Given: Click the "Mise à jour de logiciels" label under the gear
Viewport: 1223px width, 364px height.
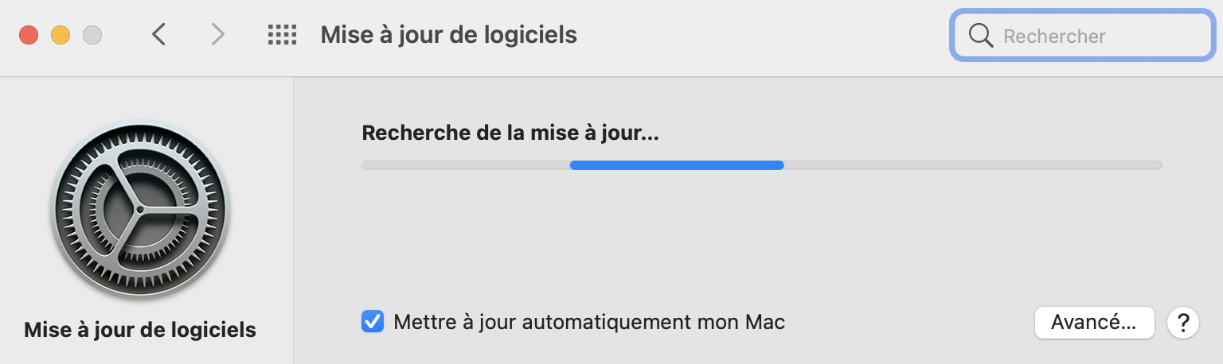Looking at the screenshot, I should pyautogui.click(x=140, y=329).
